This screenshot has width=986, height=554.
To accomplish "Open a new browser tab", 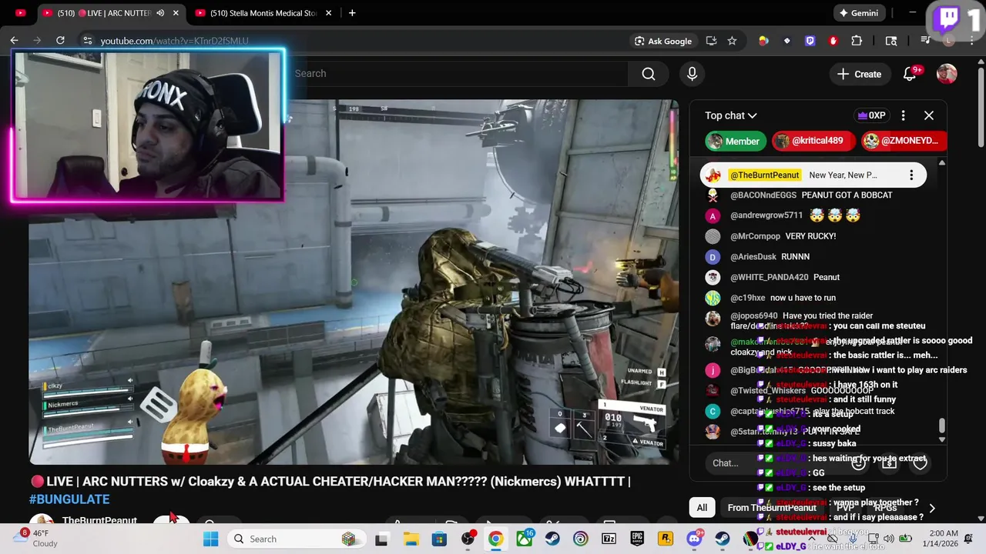I will click(352, 12).
